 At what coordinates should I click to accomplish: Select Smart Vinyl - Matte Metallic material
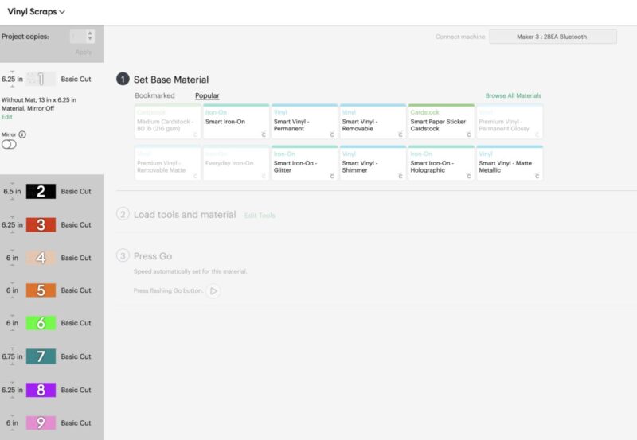[510, 163]
